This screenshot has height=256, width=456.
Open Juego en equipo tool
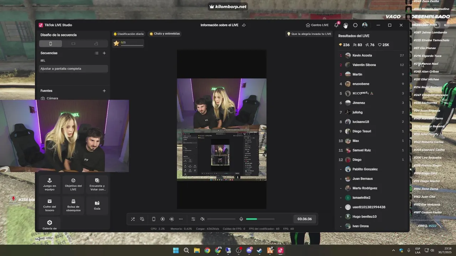pos(50,185)
